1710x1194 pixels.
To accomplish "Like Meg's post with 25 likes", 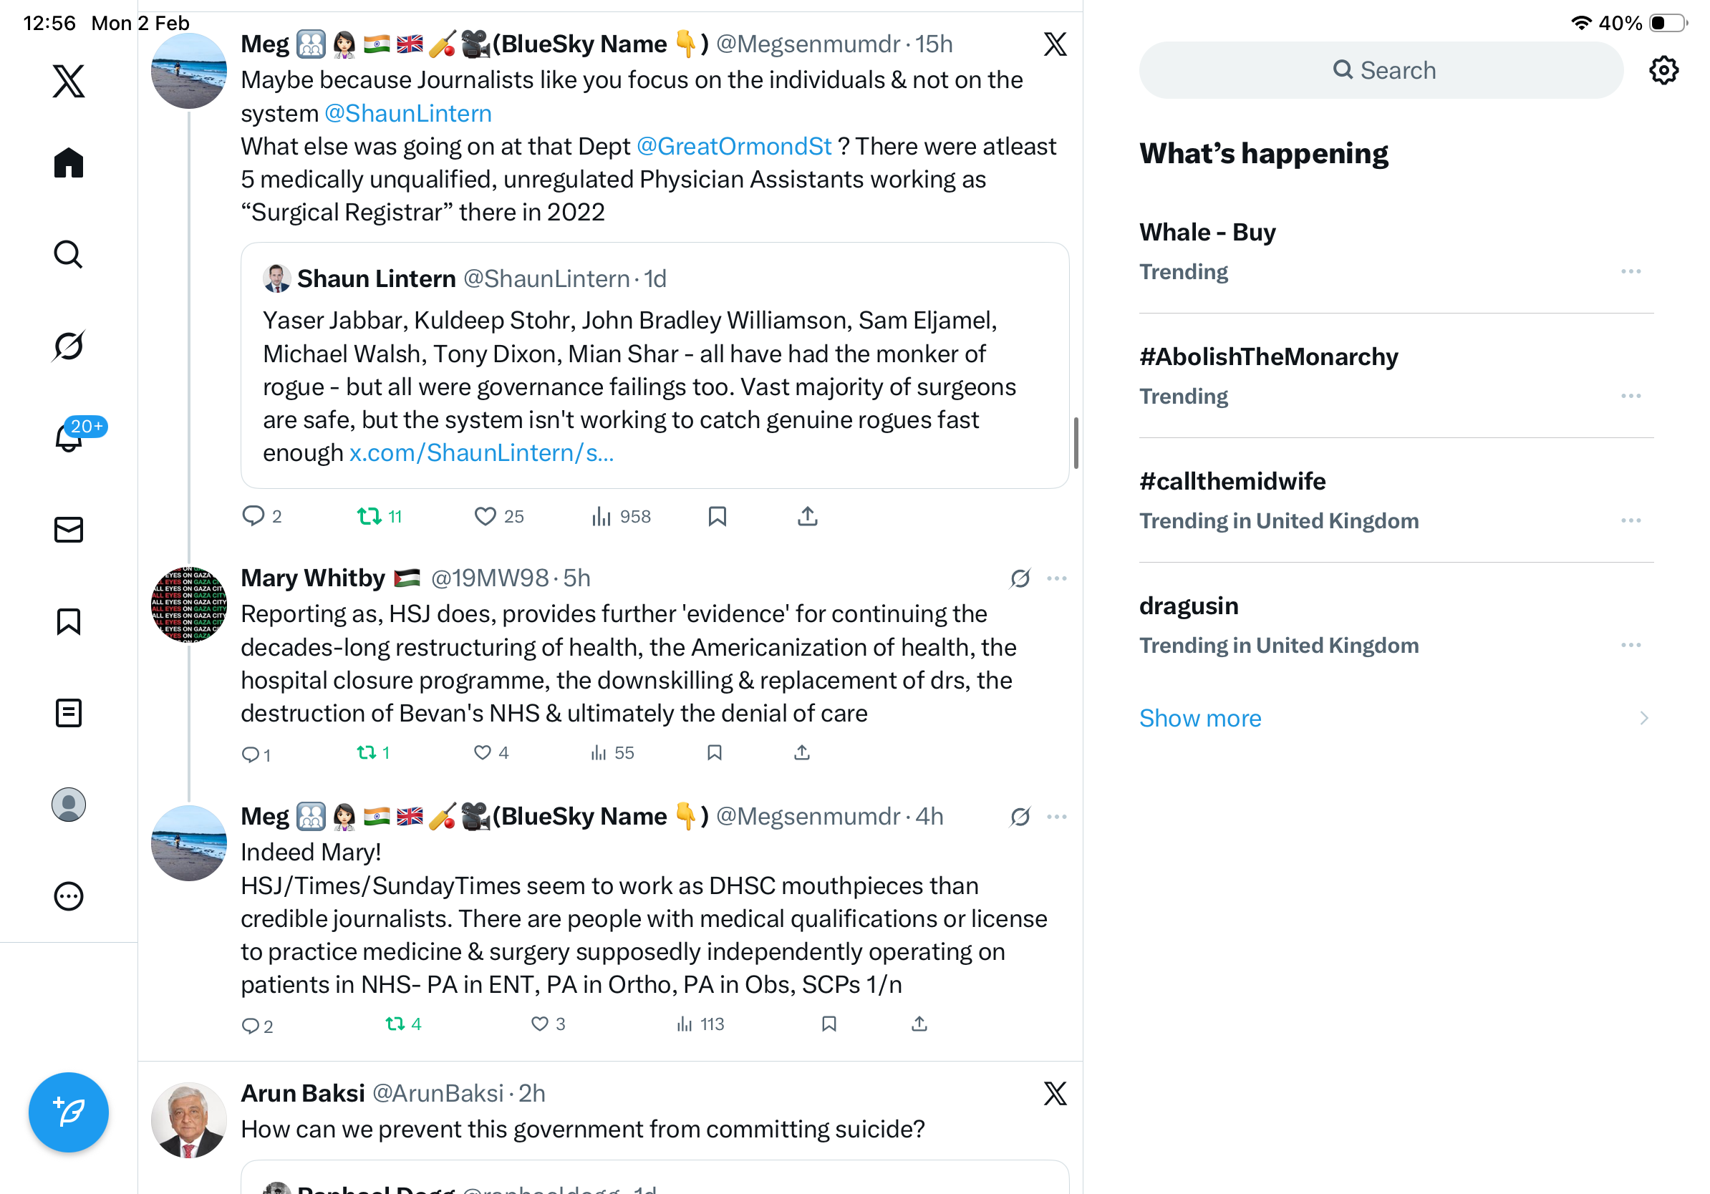I will [499, 517].
